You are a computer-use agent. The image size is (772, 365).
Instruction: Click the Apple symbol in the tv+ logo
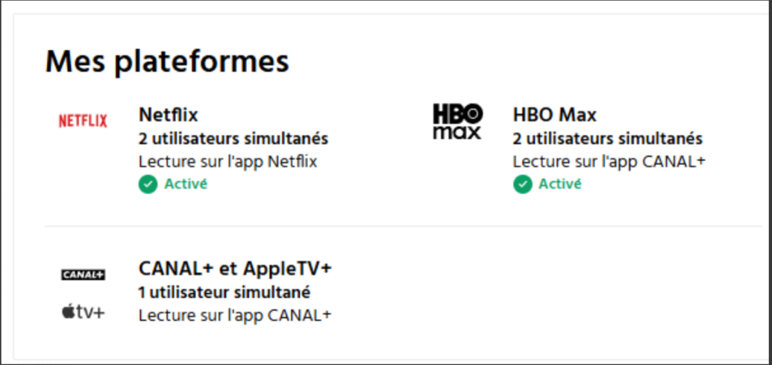(x=69, y=311)
